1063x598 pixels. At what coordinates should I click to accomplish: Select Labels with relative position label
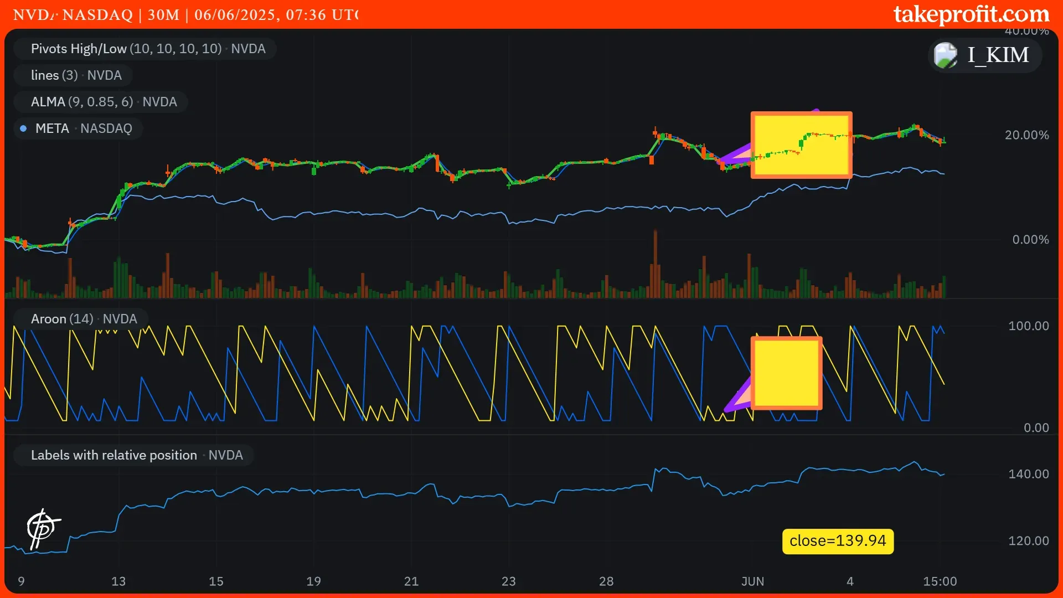point(136,455)
